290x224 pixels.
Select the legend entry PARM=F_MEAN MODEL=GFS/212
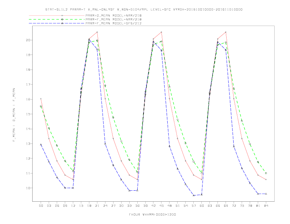(x=114, y=23)
